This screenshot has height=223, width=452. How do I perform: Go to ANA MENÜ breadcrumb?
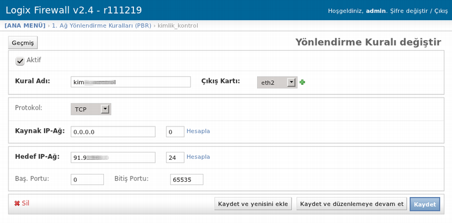[25, 25]
